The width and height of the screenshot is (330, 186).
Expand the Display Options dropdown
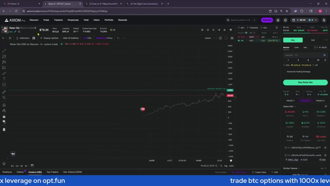click(49, 38)
